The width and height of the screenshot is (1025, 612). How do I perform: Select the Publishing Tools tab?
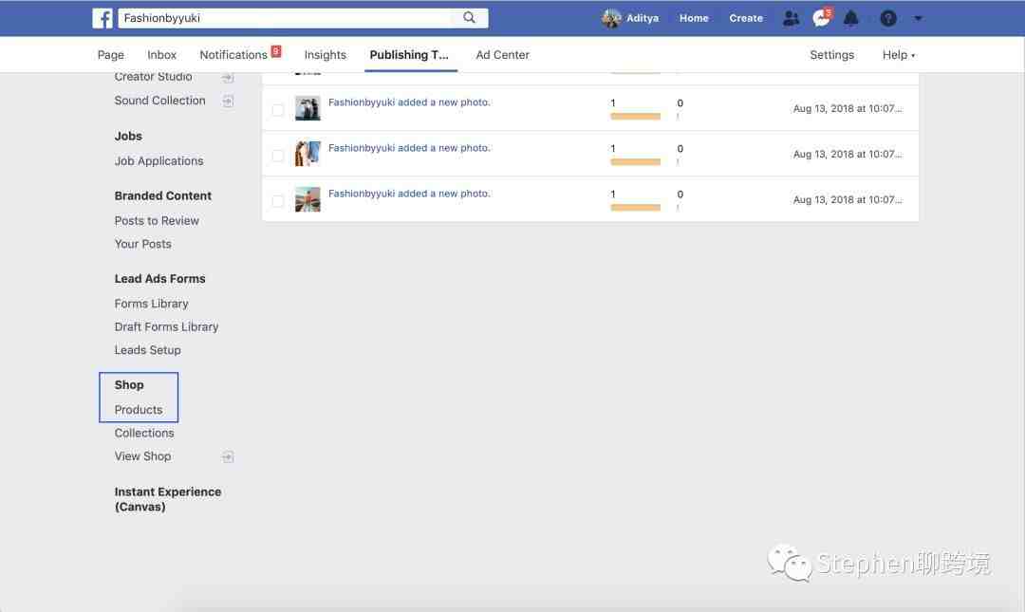pos(409,55)
